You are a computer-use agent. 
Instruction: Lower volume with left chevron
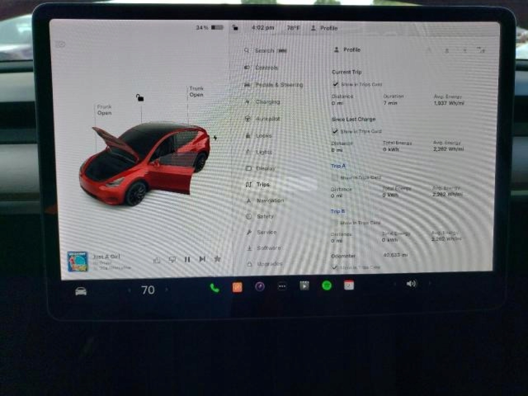click(395, 284)
